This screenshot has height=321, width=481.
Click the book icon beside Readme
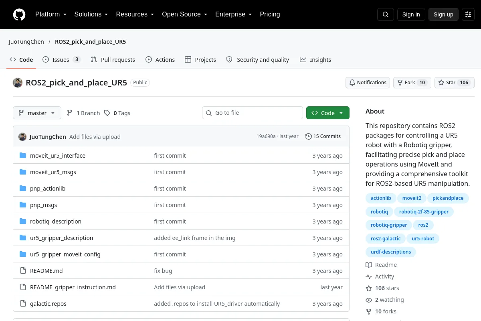point(369,265)
